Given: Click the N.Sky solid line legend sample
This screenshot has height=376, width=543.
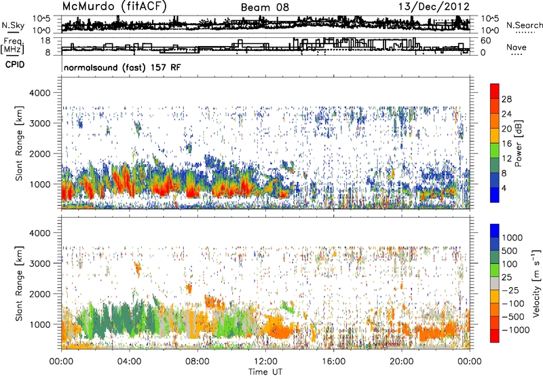Looking at the screenshot, I should 13,32.
